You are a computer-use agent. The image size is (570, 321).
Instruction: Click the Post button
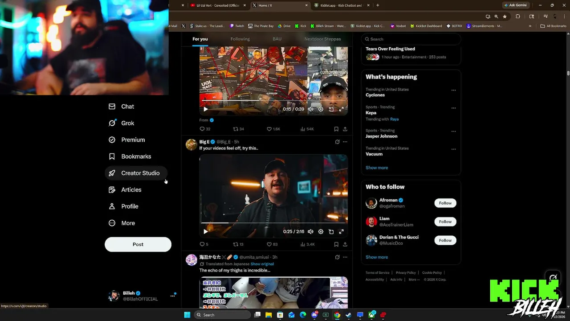click(138, 244)
